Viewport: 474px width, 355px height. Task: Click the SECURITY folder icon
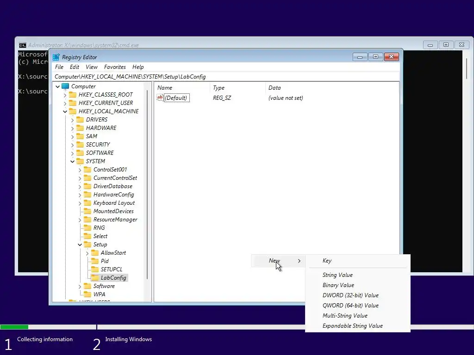coord(80,145)
